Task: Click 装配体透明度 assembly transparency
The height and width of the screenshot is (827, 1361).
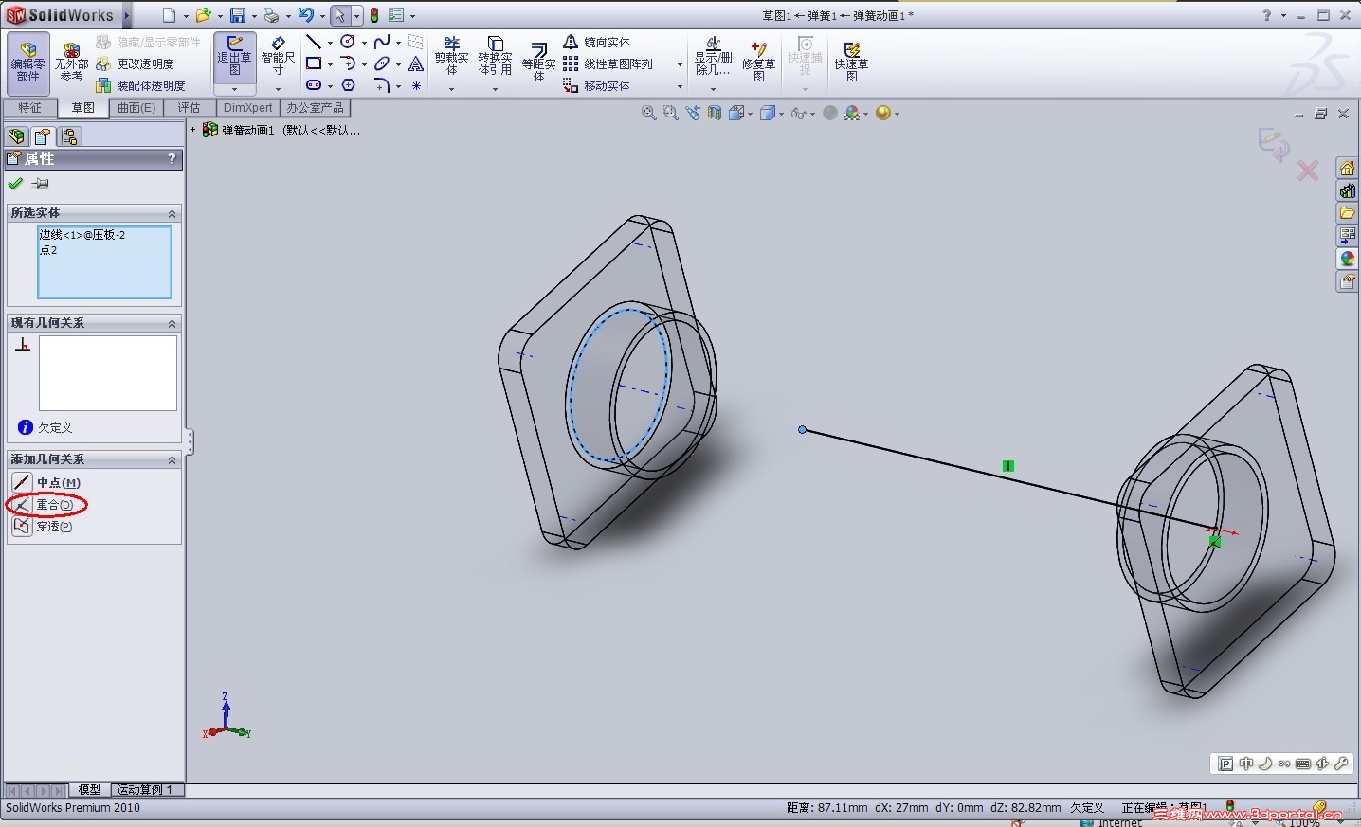Action: pyautogui.click(x=140, y=85)
